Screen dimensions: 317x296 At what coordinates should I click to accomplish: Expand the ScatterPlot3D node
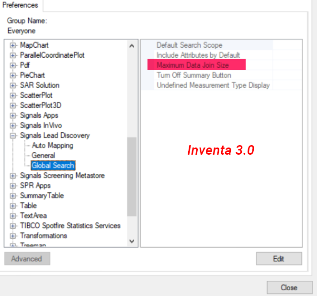coord(12,106)
